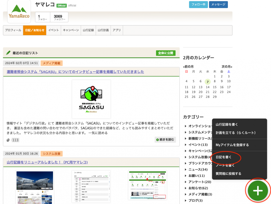The image size is (271, 204).
Task: Click the clap icon beside 113
Action: (8, 140)
